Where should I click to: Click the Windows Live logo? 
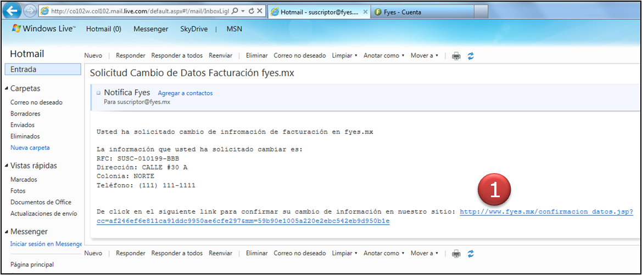point(44,29)
